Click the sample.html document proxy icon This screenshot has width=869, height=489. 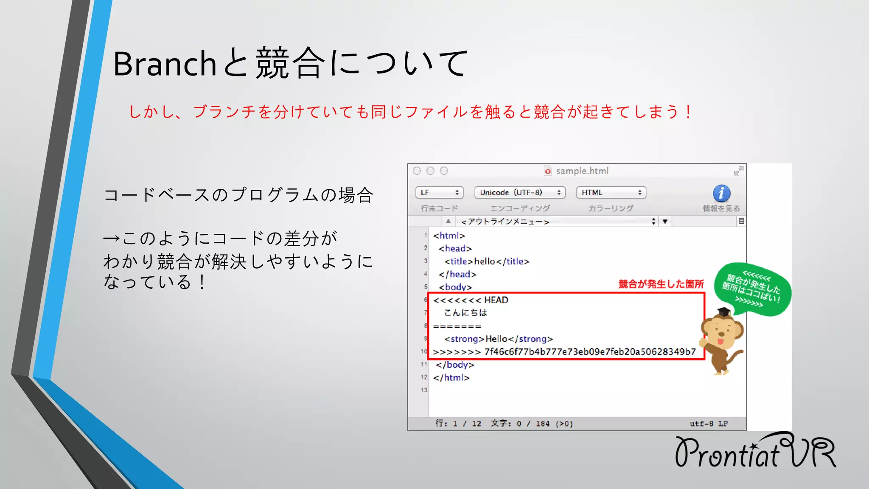coord(548,171)
